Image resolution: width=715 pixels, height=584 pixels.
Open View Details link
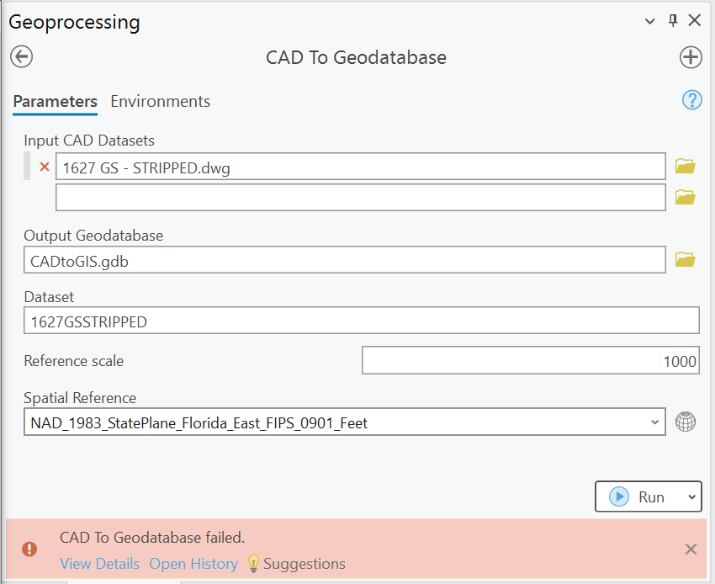click(x=100, y=564)
